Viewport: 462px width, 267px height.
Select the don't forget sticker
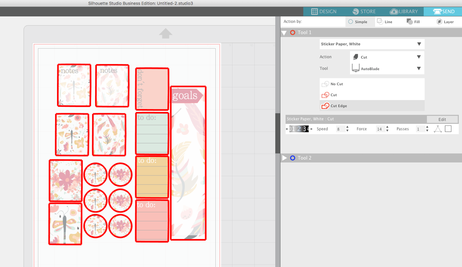point(152,89)
